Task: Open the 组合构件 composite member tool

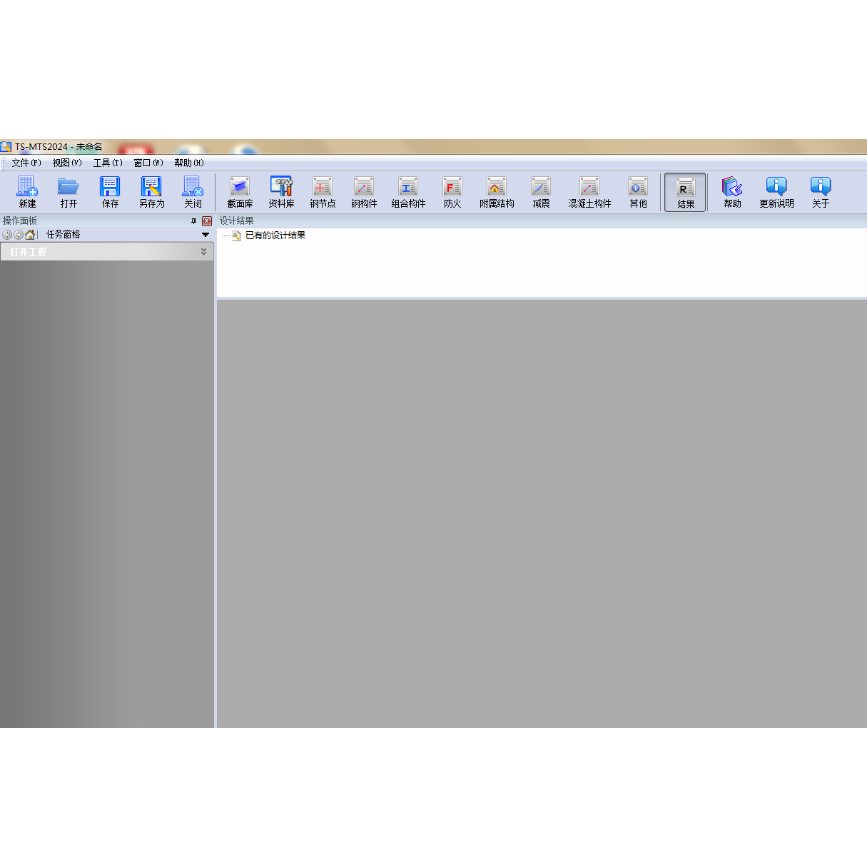Action: (408, 192)
